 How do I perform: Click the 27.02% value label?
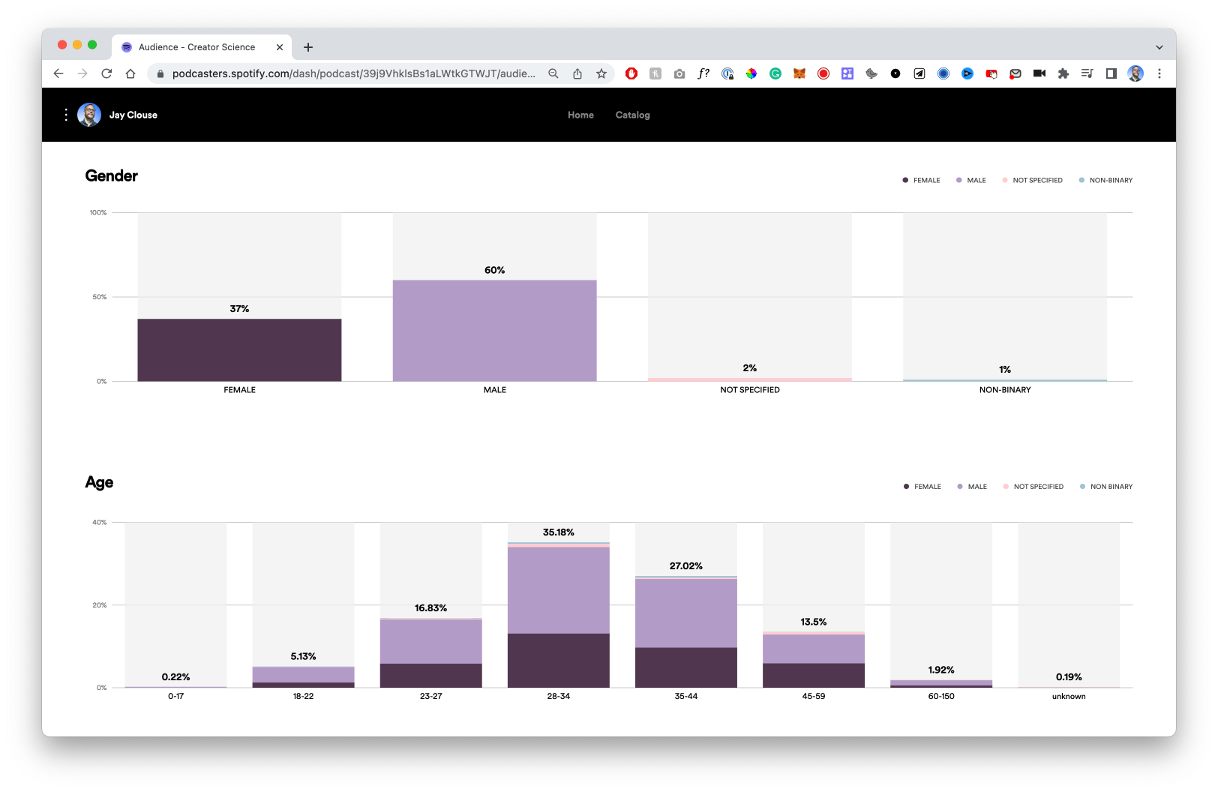coord(686,566)
